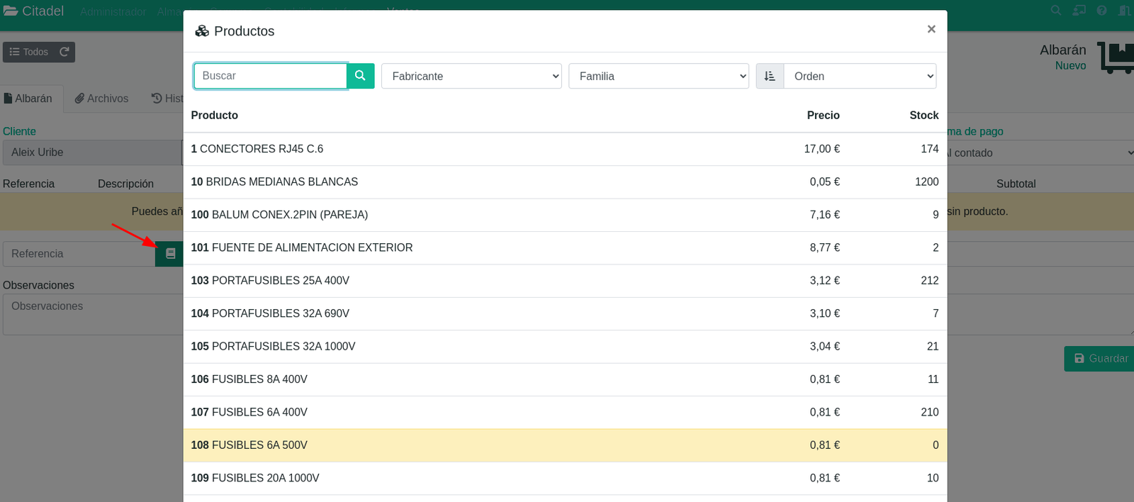Screen dimensions: 1134x502
Task: Expand the forma de pago 'contado' dropdown
Action: (x=1040, y=152)
